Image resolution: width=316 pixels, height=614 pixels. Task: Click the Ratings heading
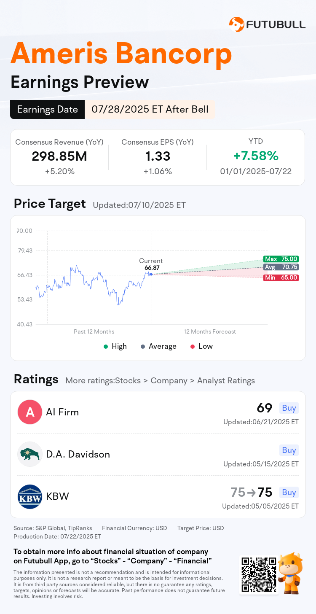coord(36,379)
